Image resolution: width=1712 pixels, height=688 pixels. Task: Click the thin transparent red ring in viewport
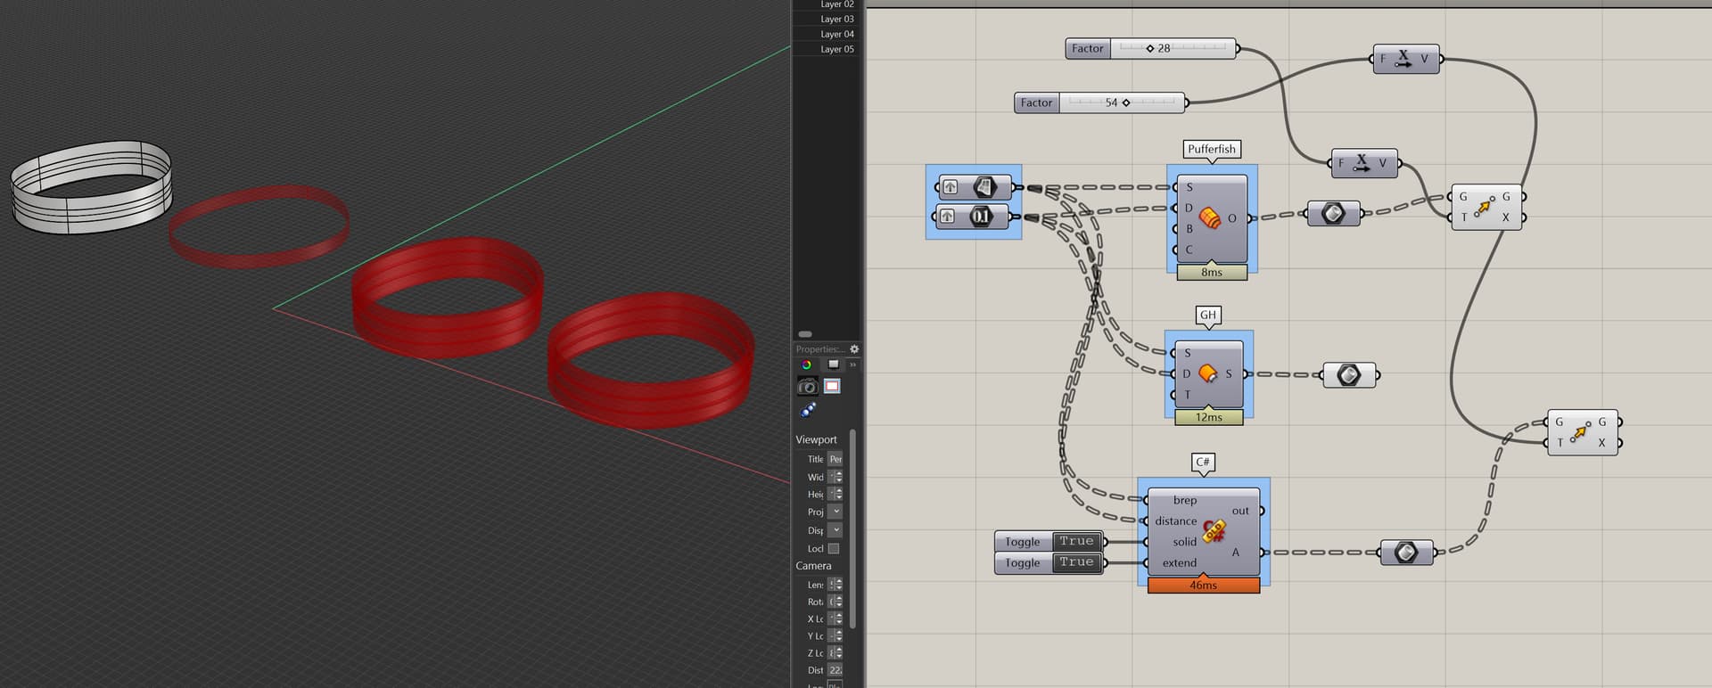pos(259,225)
